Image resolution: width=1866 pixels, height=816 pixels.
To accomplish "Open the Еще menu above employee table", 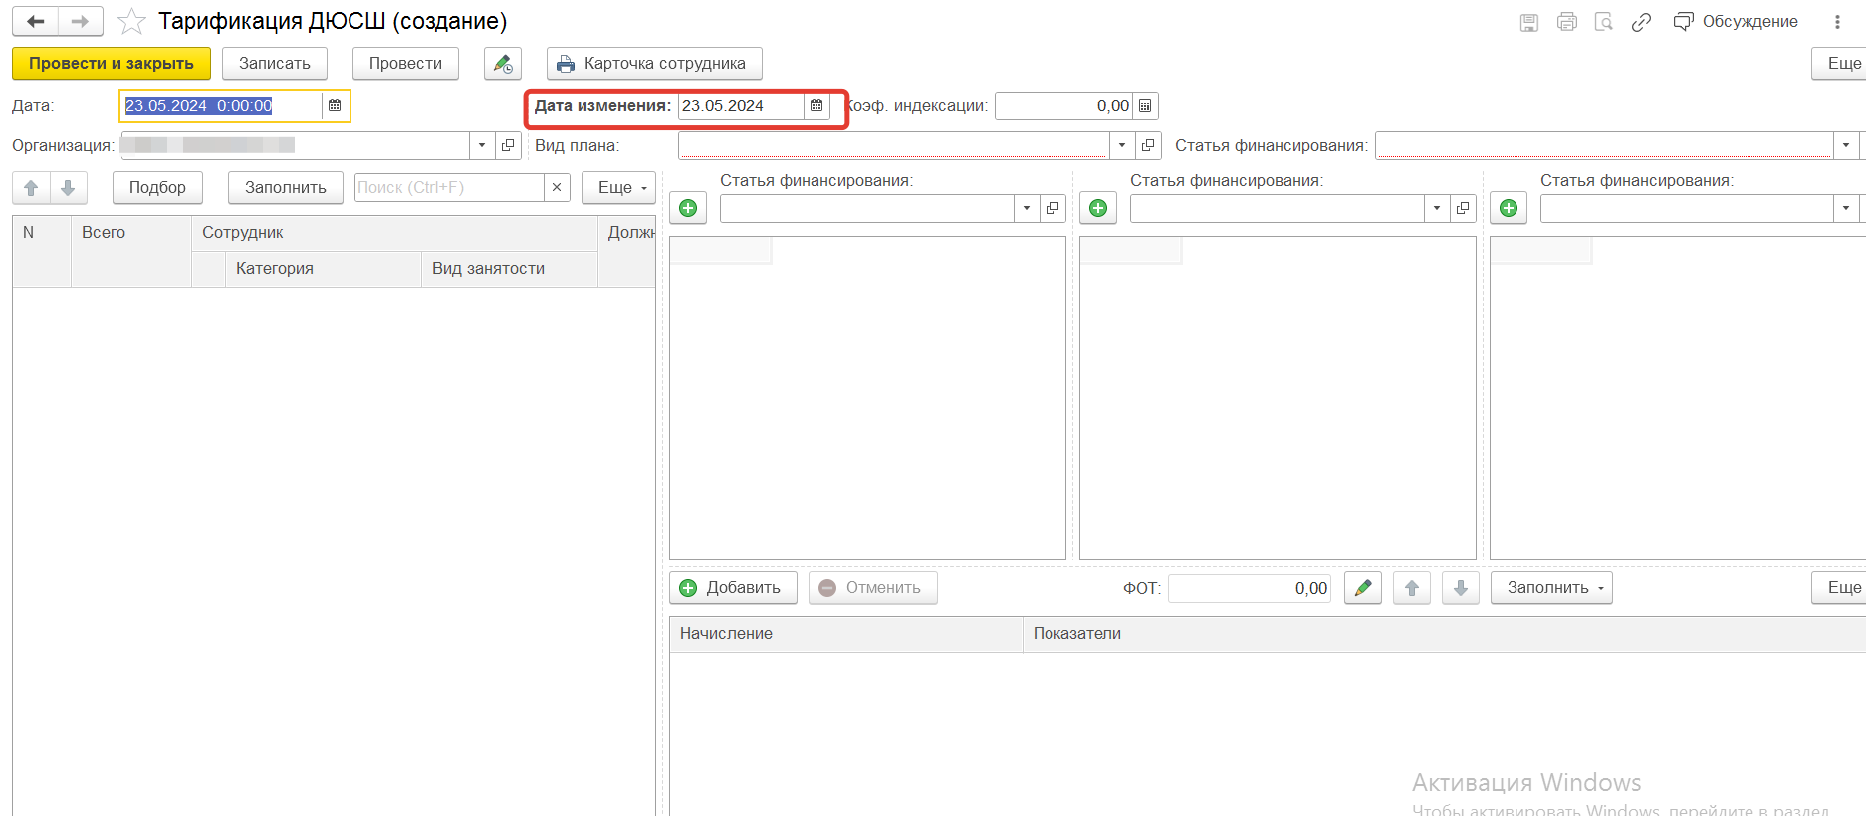I will pos(618,187).
